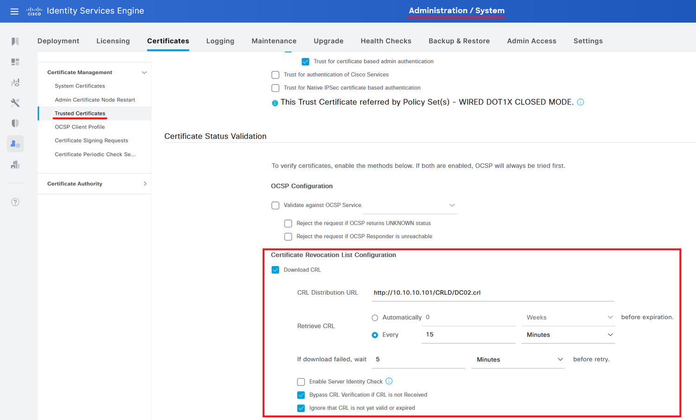Open the OCSP Service dropdown
696x420 pixels.
[410, 205]
